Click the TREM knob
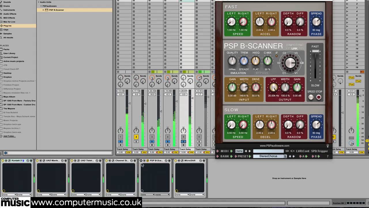 pos(244,61)
